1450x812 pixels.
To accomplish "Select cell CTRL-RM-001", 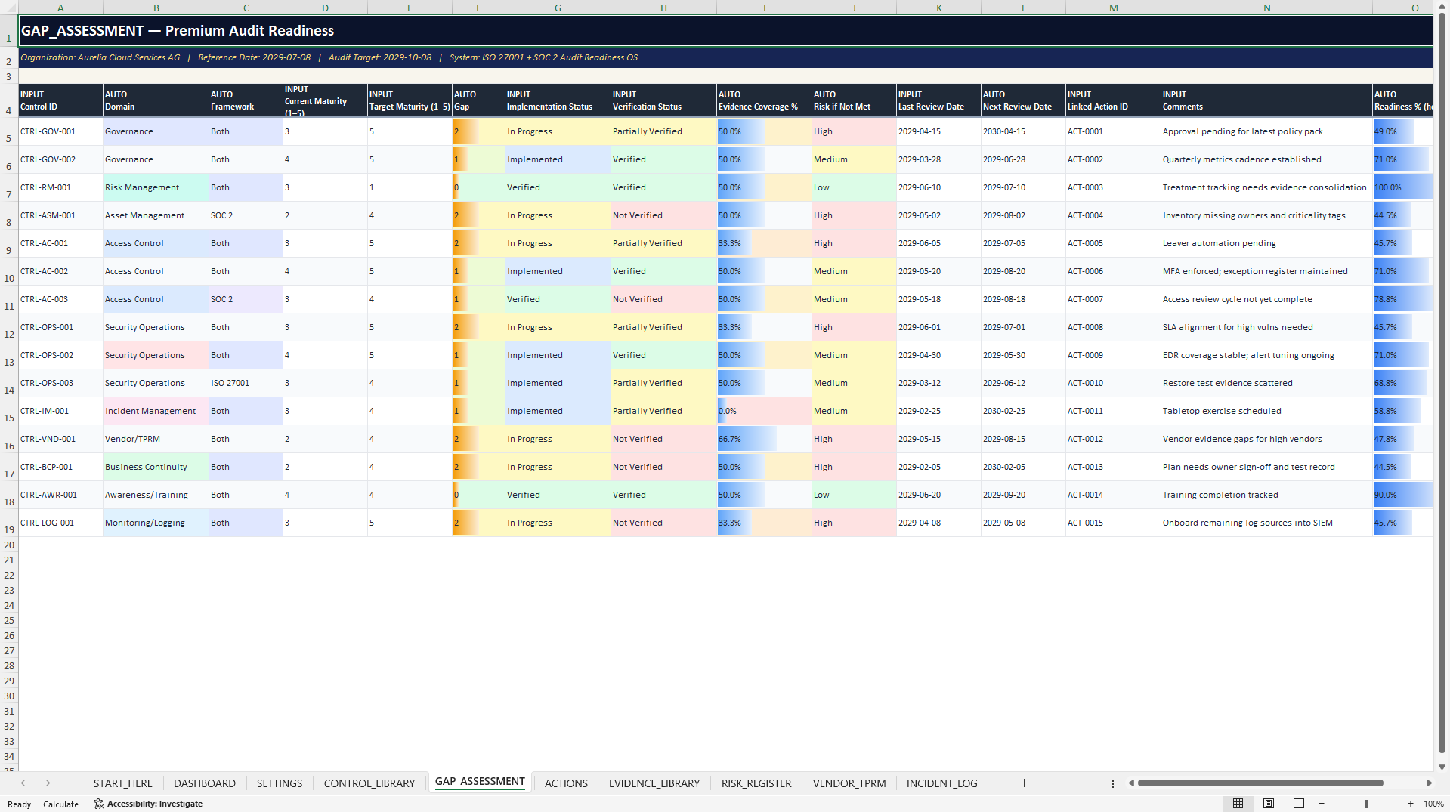I will point(60,187).
